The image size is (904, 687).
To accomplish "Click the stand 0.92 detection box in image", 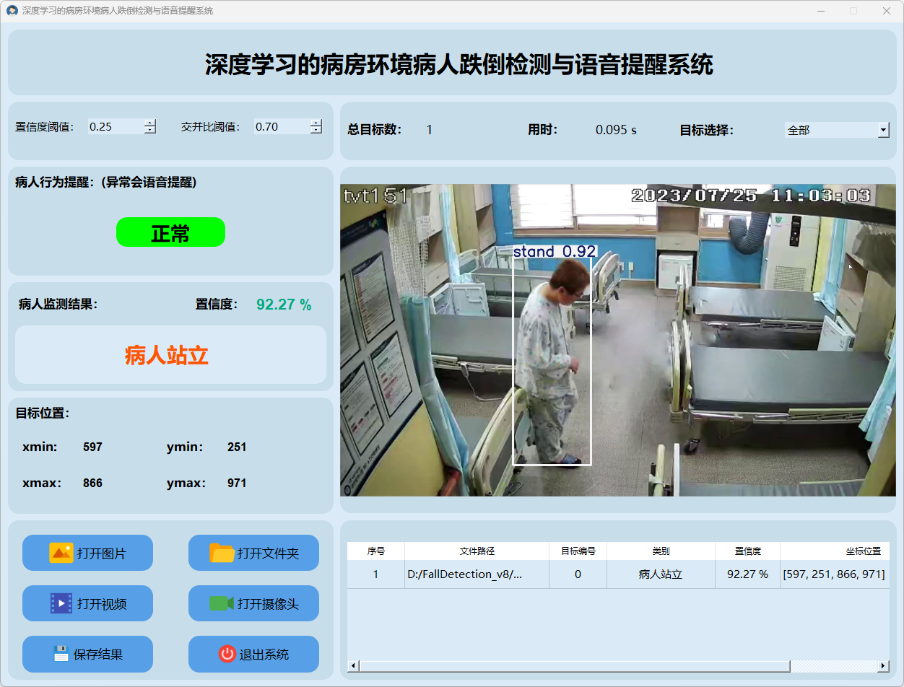I will (552, 361).
